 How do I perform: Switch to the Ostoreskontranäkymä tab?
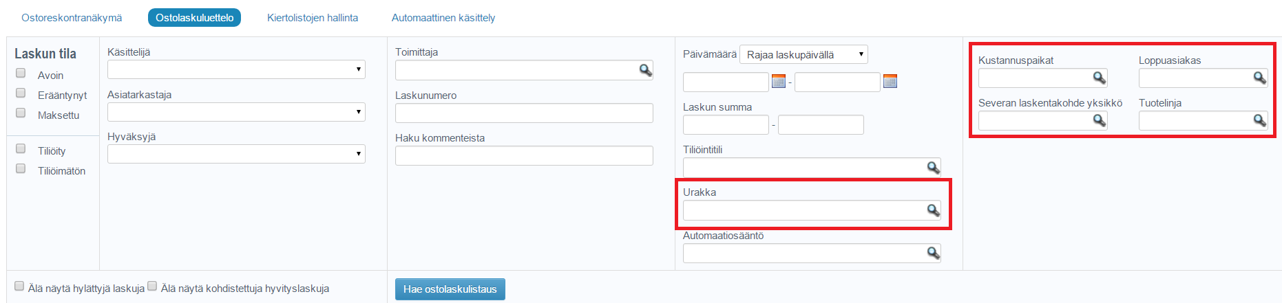pos(72,18)
